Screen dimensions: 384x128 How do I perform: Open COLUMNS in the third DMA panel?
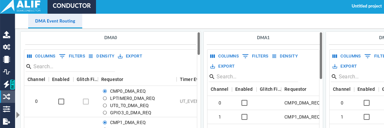[x=347, y=56]
